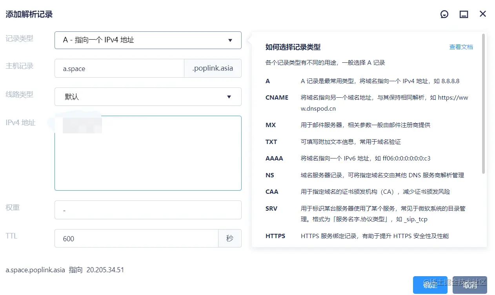Image resolution: width=495 pixels, height=295 pixels.
Task: Open the line type dropdown showing 默认
Action: point(148,97)
